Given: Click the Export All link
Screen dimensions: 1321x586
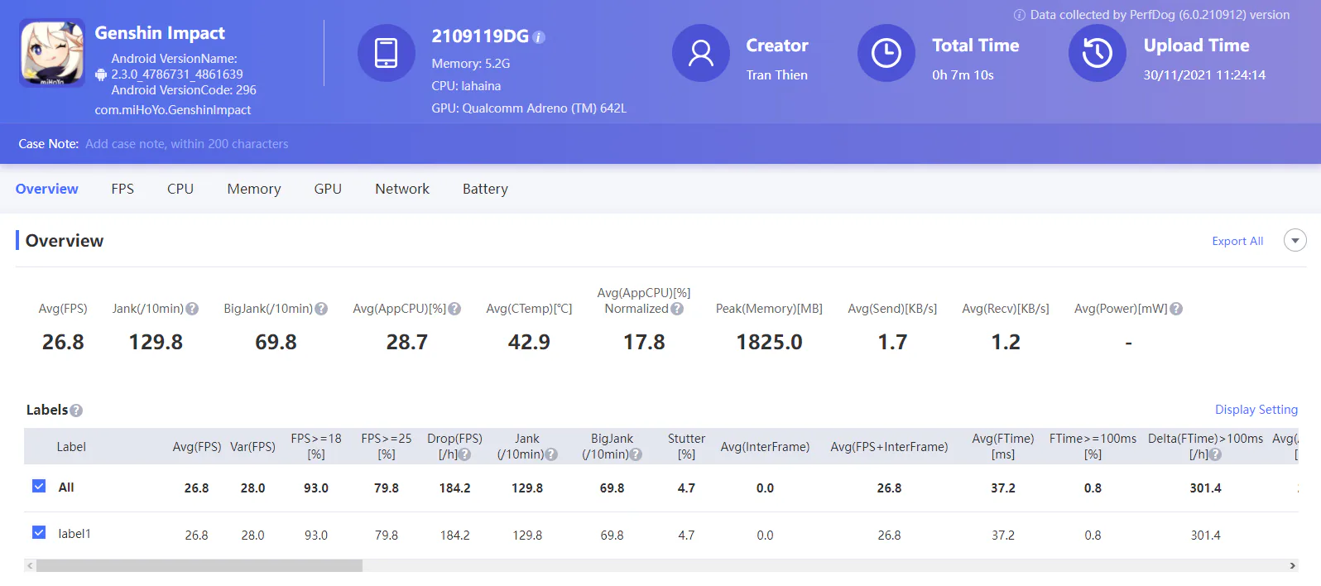Looking at the screenshot, I should pos(1237,241).
